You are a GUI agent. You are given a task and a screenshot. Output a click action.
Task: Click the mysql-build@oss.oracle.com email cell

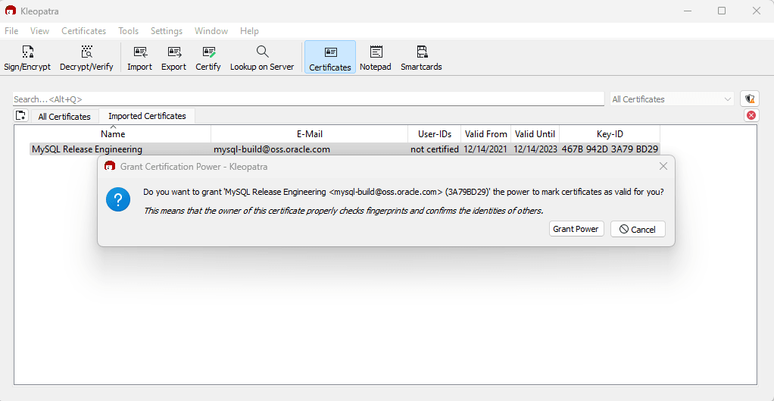point(272,149)
